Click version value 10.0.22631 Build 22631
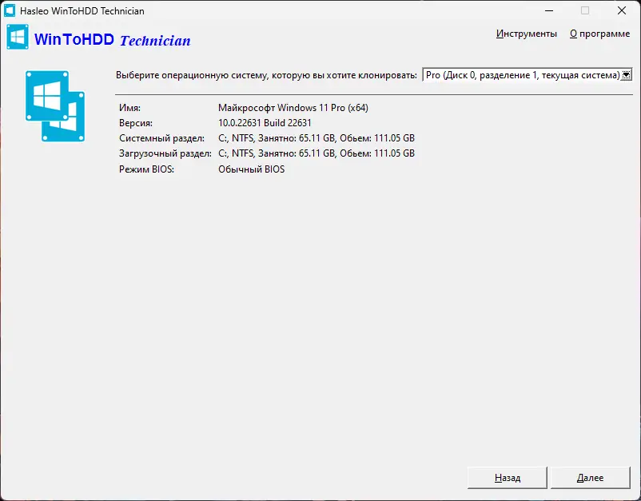Image resolution: width=641 pixels, height=501 pixels. 265,123
